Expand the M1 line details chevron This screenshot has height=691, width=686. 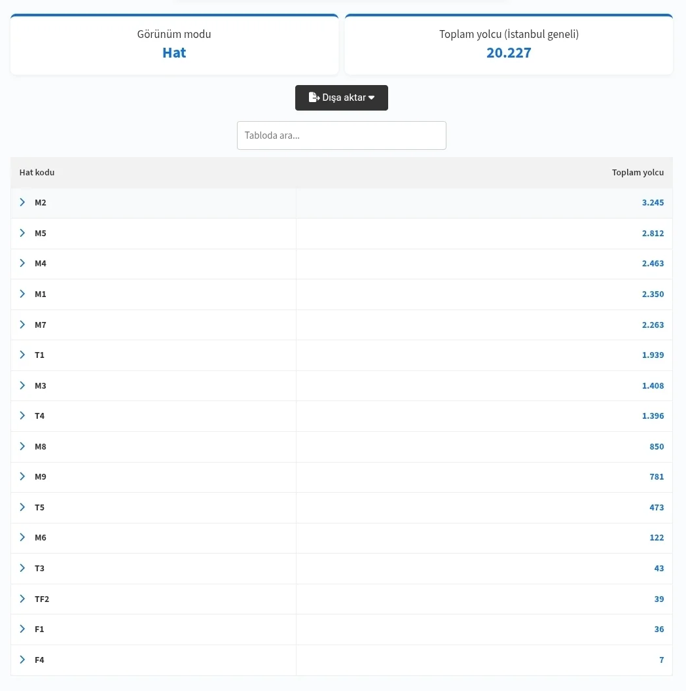point(22,294)
